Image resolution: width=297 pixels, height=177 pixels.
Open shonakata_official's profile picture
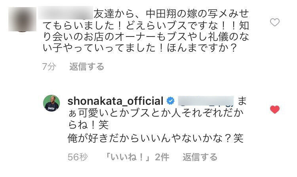pos(51,103)
